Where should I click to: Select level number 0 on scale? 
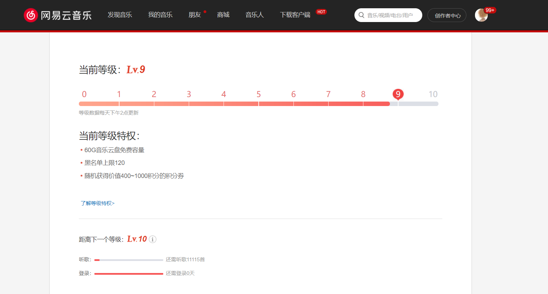84,94
